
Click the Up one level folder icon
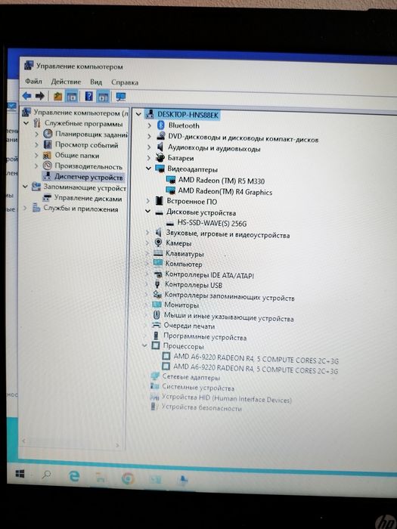click(x=57, y=97)
